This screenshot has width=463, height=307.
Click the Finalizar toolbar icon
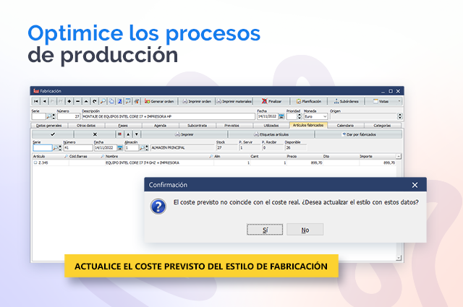tap(271, 101)
